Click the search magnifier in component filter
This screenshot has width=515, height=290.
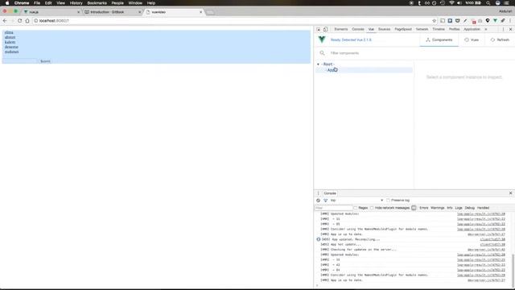(x=322, y=53)
